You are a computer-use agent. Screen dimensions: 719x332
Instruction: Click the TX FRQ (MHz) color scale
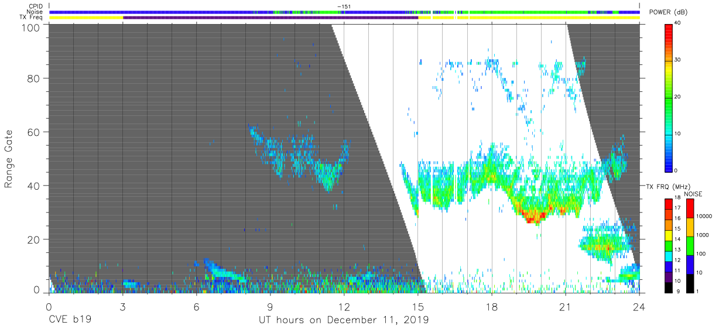[x=669, y=245]
